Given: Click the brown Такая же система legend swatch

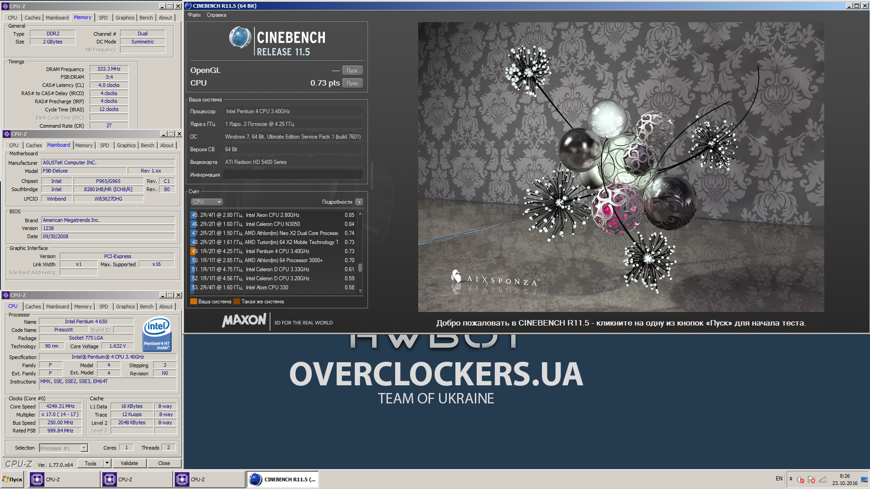Looking at the screenshot, I should pos(237,302).
